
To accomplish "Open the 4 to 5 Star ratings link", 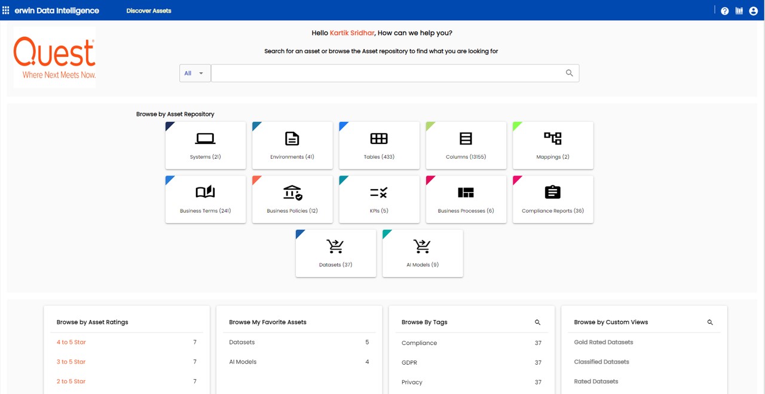I will pos(71,342).
